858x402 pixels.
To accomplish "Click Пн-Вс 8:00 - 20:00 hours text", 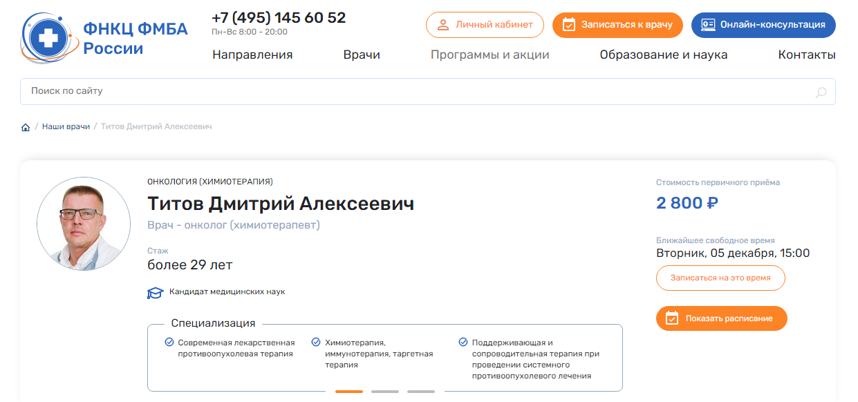I will point(250,32).
